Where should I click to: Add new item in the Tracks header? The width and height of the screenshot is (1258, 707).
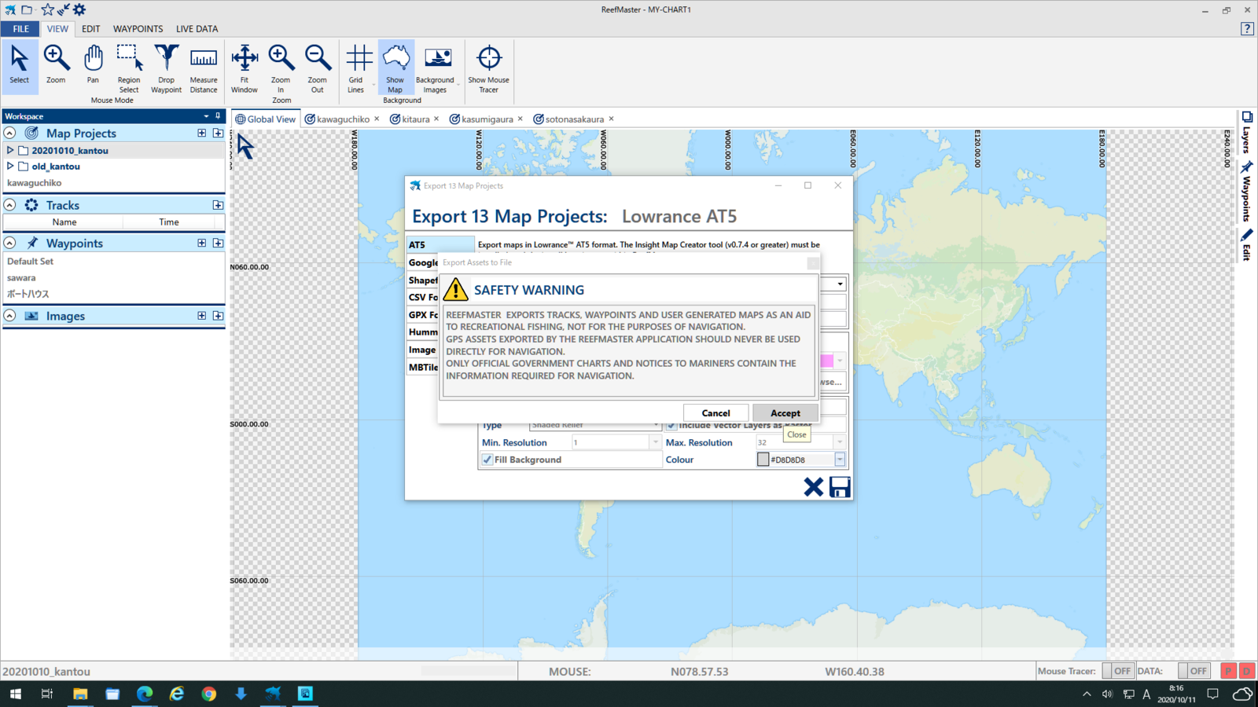click(218, 205)
